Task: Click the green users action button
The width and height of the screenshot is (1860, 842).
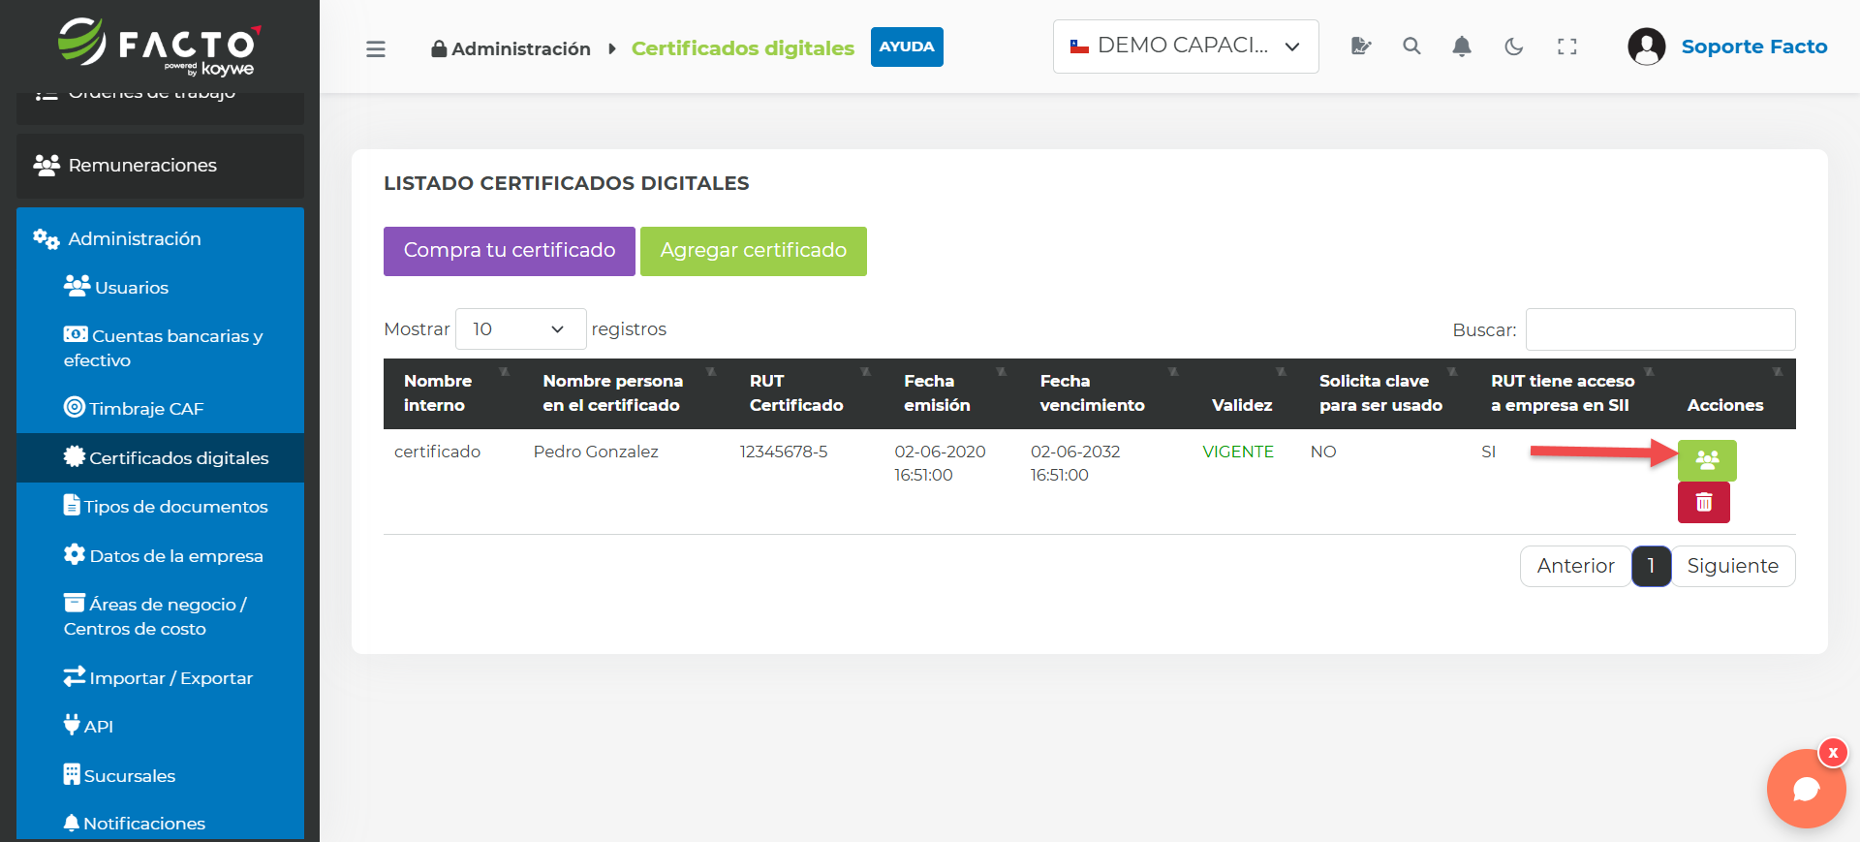Action: click(1707, 460)
